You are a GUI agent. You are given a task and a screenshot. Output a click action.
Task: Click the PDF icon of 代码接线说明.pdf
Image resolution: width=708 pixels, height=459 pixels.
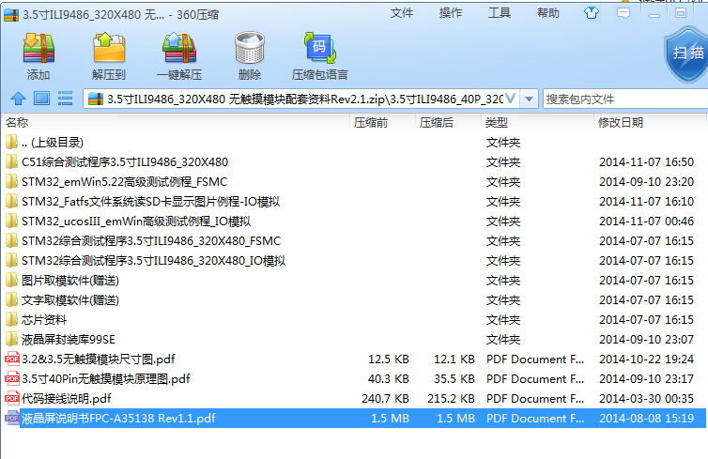pyautogui.click(x=12, y=398)
